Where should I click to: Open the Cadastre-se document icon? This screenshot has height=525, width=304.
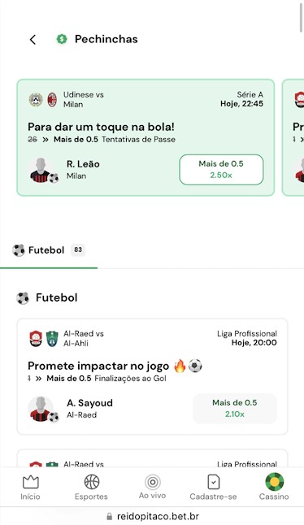tap(213, 482)
